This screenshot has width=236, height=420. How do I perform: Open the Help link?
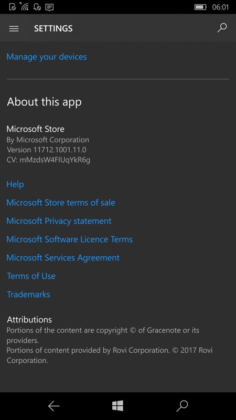coord(15,184)
